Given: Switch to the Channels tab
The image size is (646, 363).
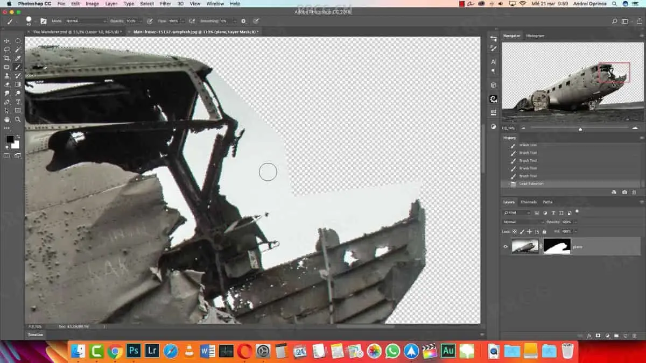Looking at the screenshot, I should (x=528, y=202).
